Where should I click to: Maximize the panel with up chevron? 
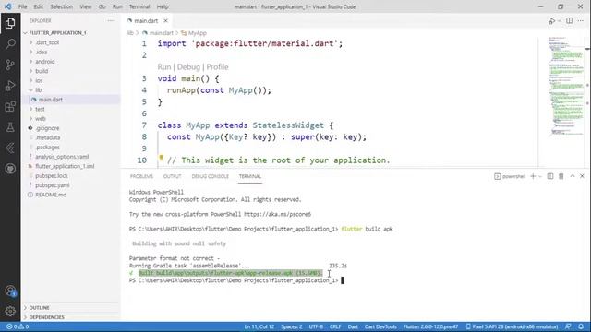[573, 176]
